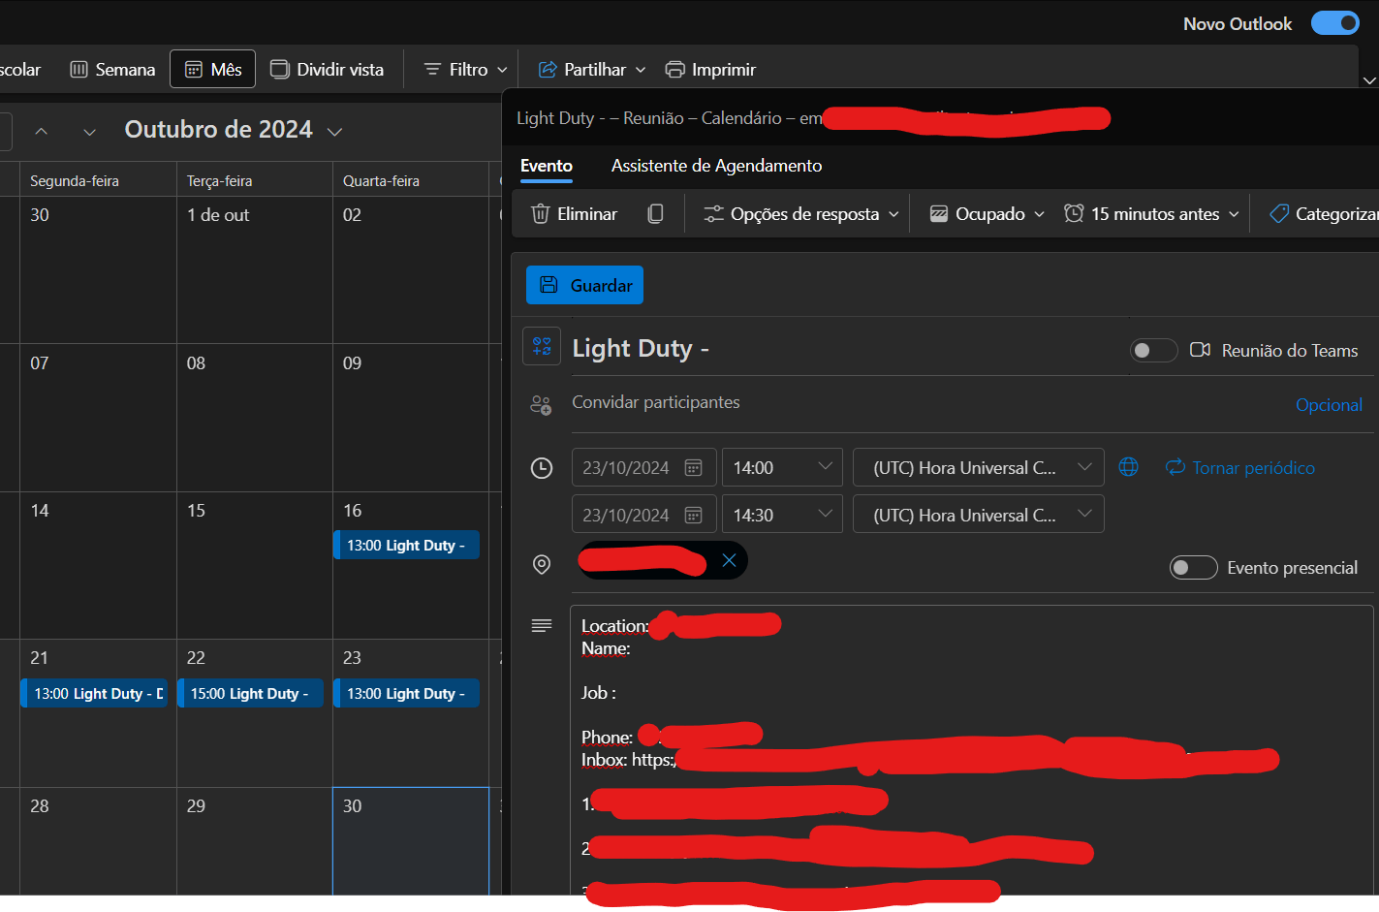Image resolution: width=1379 pixels, height=912 pixels.
Task: Open the Outubro de 2024 month picker
Action: pos(234,130)
